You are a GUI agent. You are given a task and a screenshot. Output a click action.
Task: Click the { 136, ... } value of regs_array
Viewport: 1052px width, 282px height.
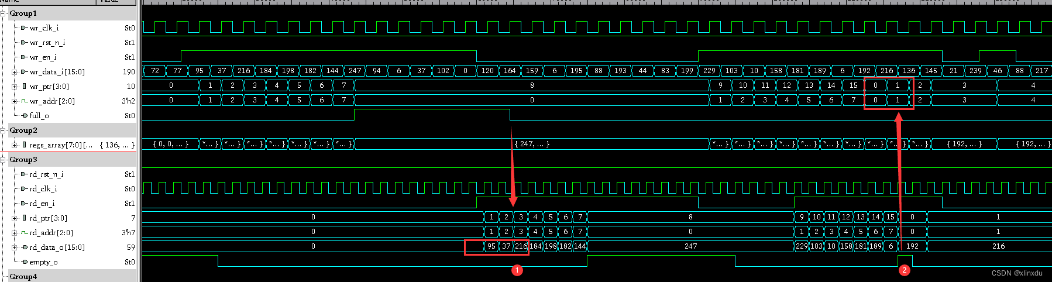click(117, 145)
